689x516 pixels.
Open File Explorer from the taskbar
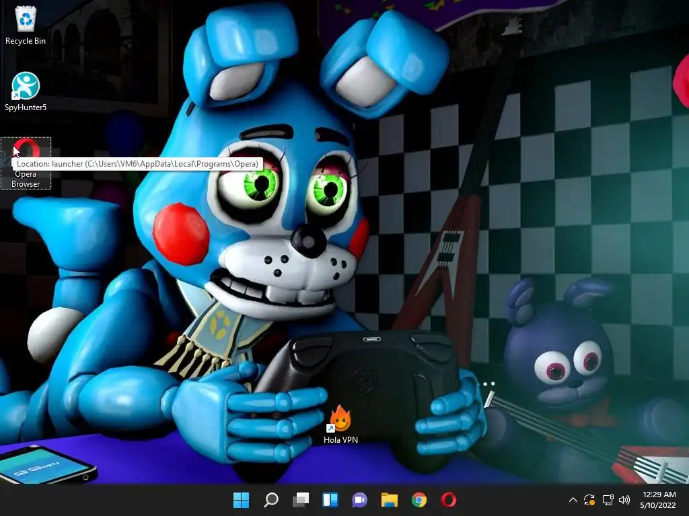click(390, 500)
